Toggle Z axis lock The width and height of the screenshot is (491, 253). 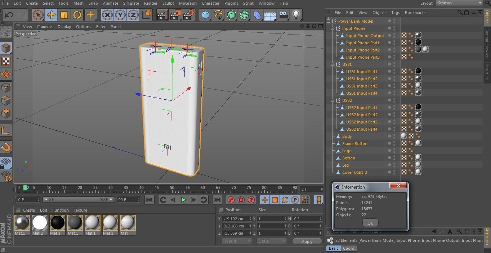pos(133,15)
